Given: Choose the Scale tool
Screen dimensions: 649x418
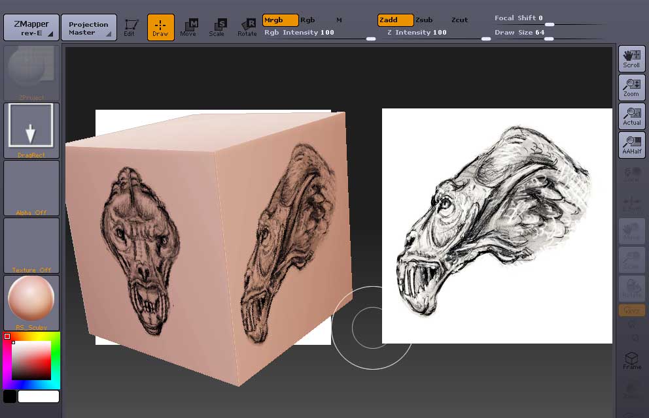Looking at the screenshot, I should (x=218, y=27).
